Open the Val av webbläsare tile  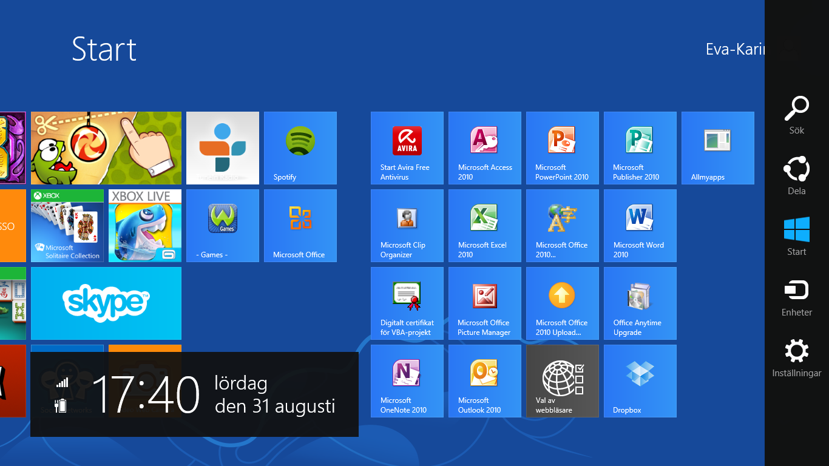click(x=563, y=381)
